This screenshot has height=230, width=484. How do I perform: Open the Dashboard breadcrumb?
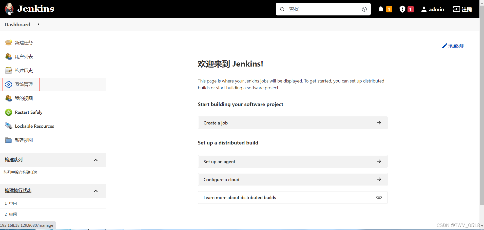coord(17,25)
